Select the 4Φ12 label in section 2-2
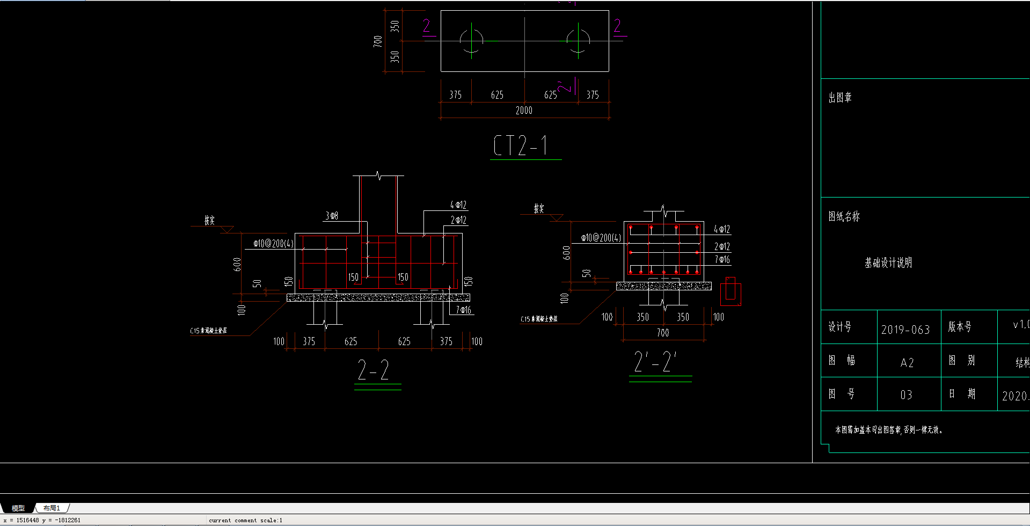This screenshot has width=1030, height=526. (x=458, y=204)
